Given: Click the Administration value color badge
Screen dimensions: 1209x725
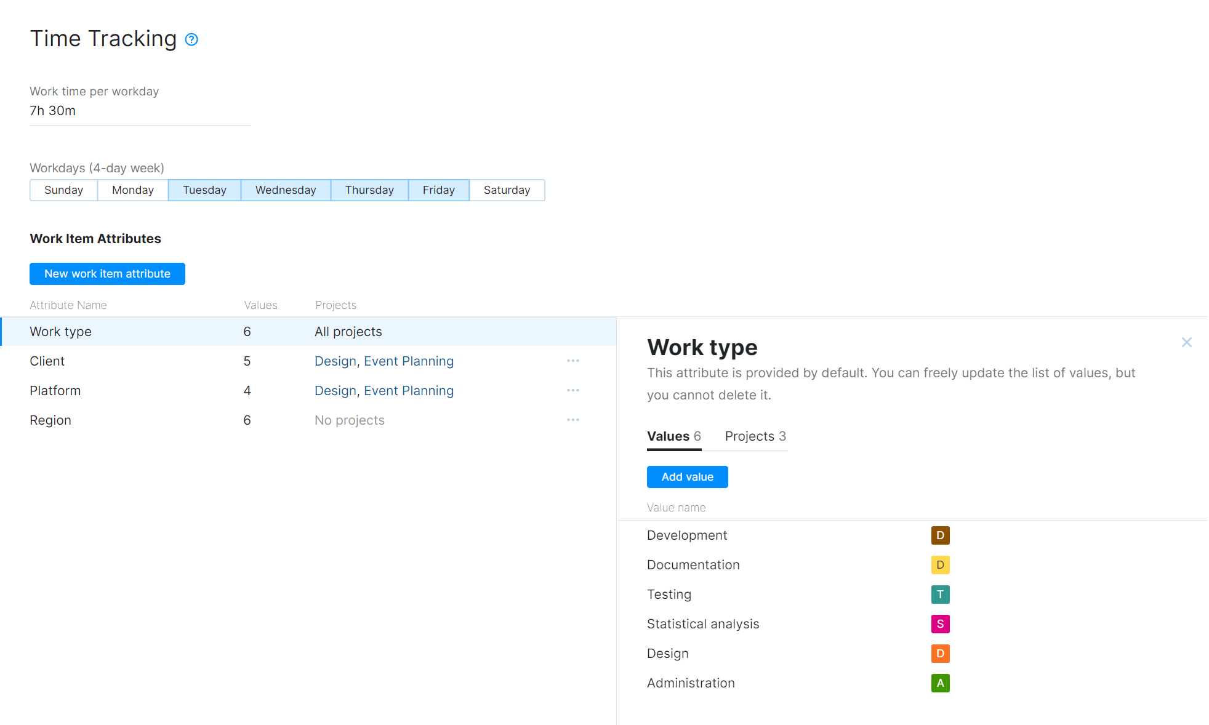Looking at the screenshot, I should [x=940, y=683].
